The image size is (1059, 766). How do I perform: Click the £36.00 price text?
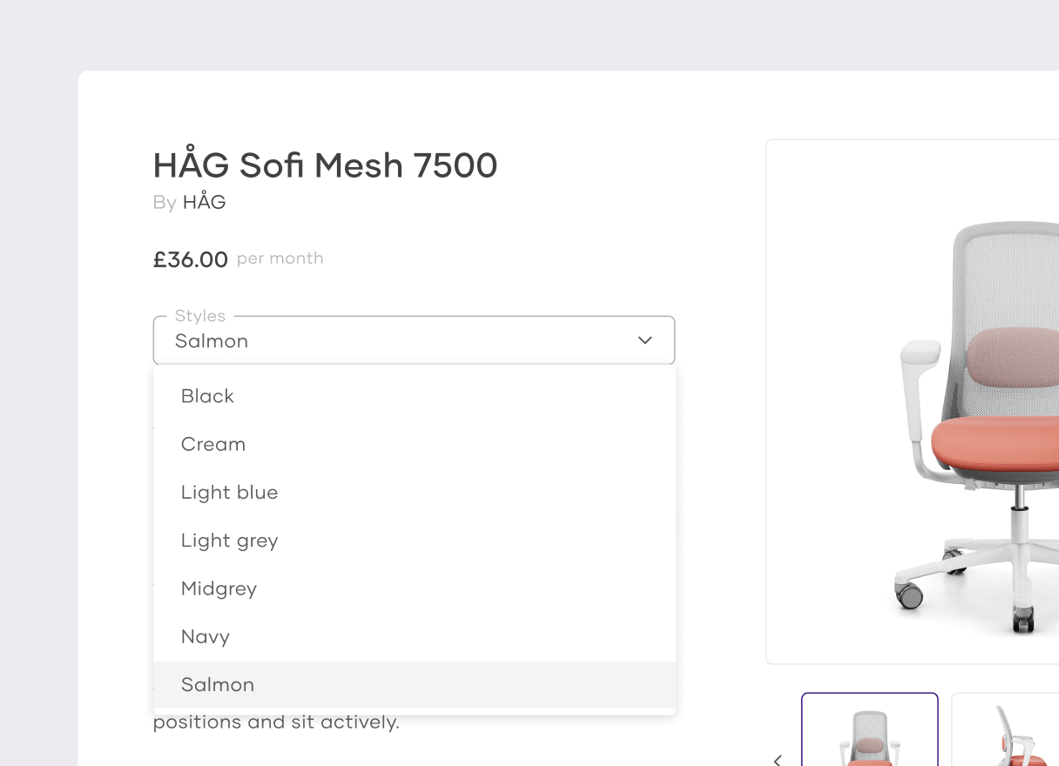(191, 259)
